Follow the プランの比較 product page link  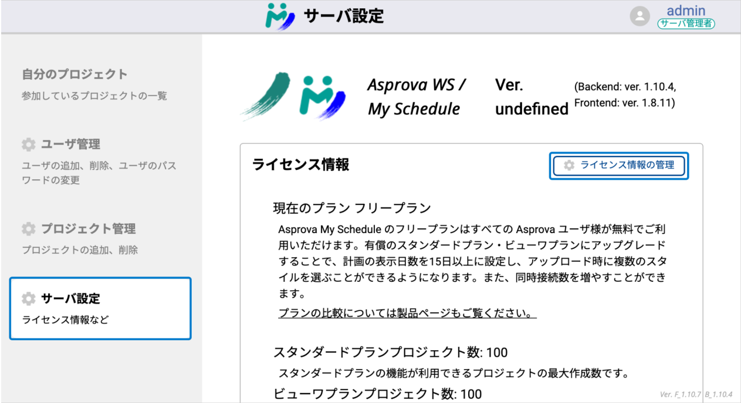click(x=408, y=313)
